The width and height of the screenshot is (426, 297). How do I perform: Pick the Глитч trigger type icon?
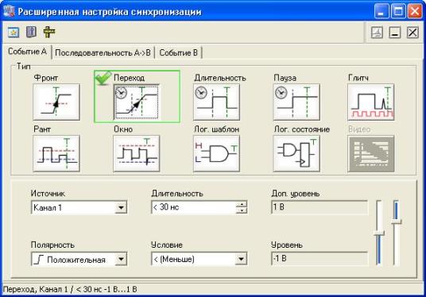click(371, 102)
